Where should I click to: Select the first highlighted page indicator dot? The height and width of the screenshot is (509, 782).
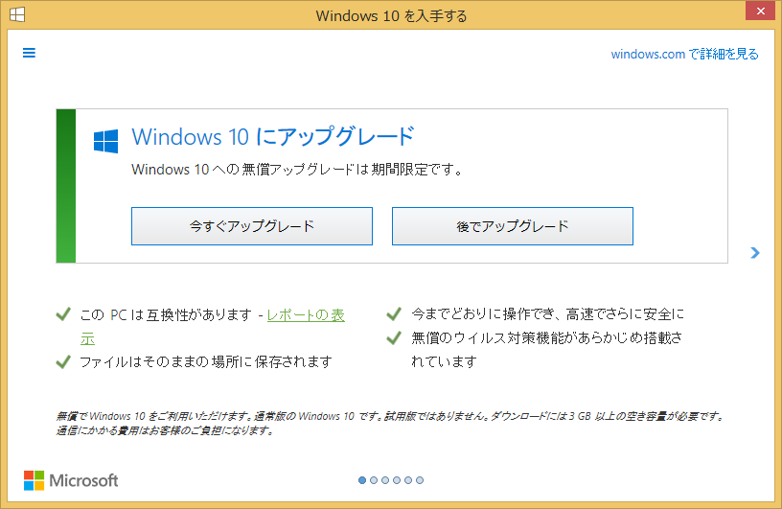pyautogui.click(x=362, y=480)
